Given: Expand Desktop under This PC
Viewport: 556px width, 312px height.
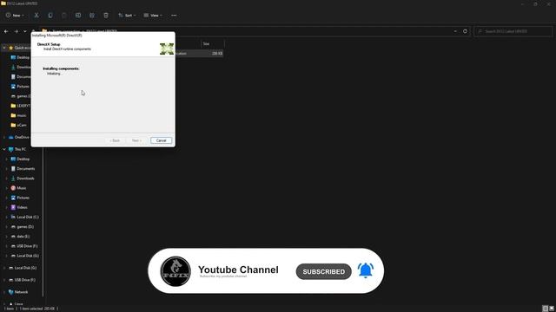Looking at the screenshot, I should coord(7,159).
